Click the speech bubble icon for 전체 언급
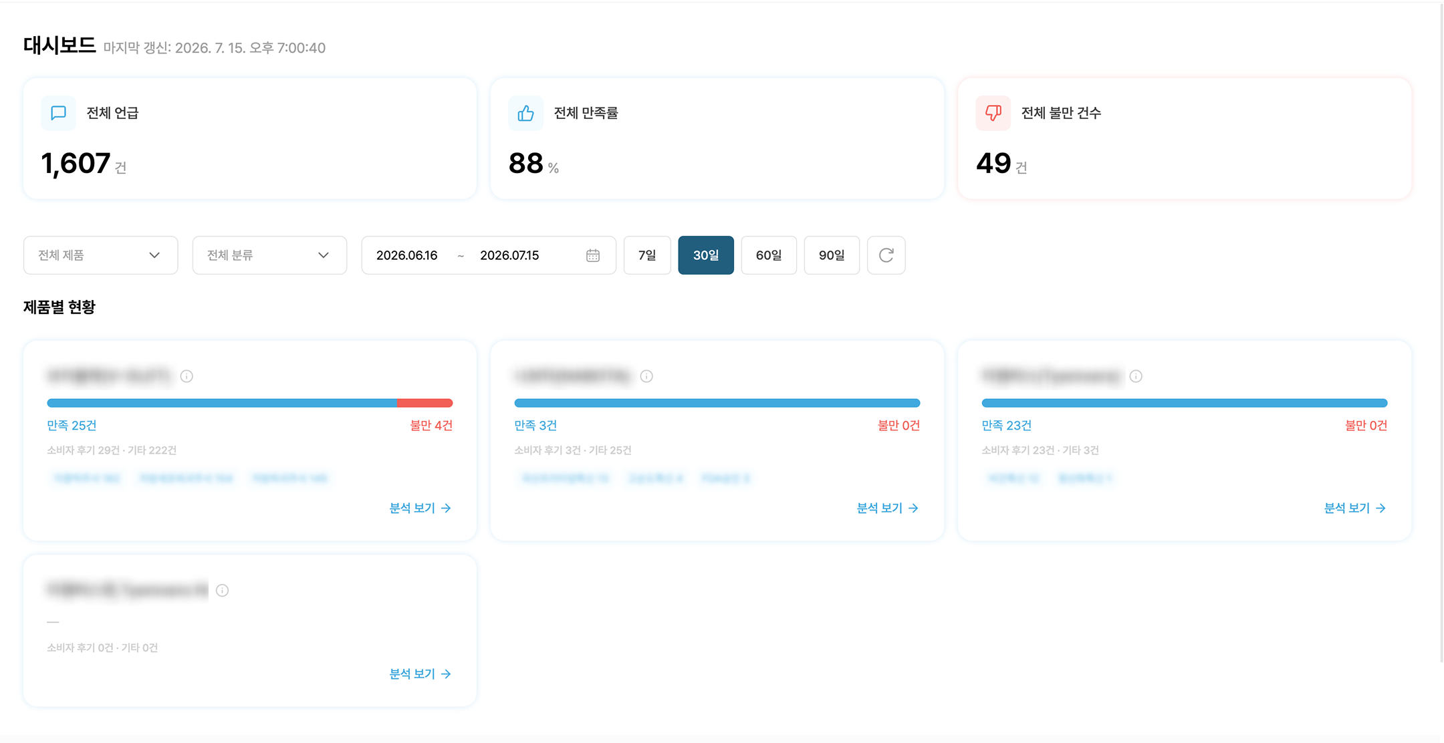This screenshot has width=1444, height=743. (x=58, y=113)
